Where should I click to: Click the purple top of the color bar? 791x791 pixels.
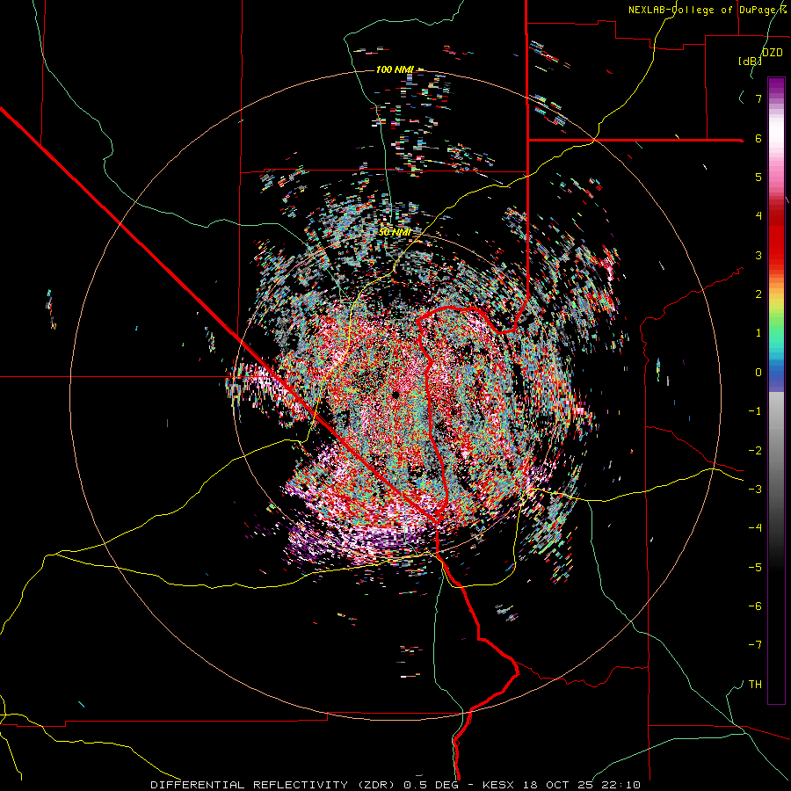pos(776,86)
